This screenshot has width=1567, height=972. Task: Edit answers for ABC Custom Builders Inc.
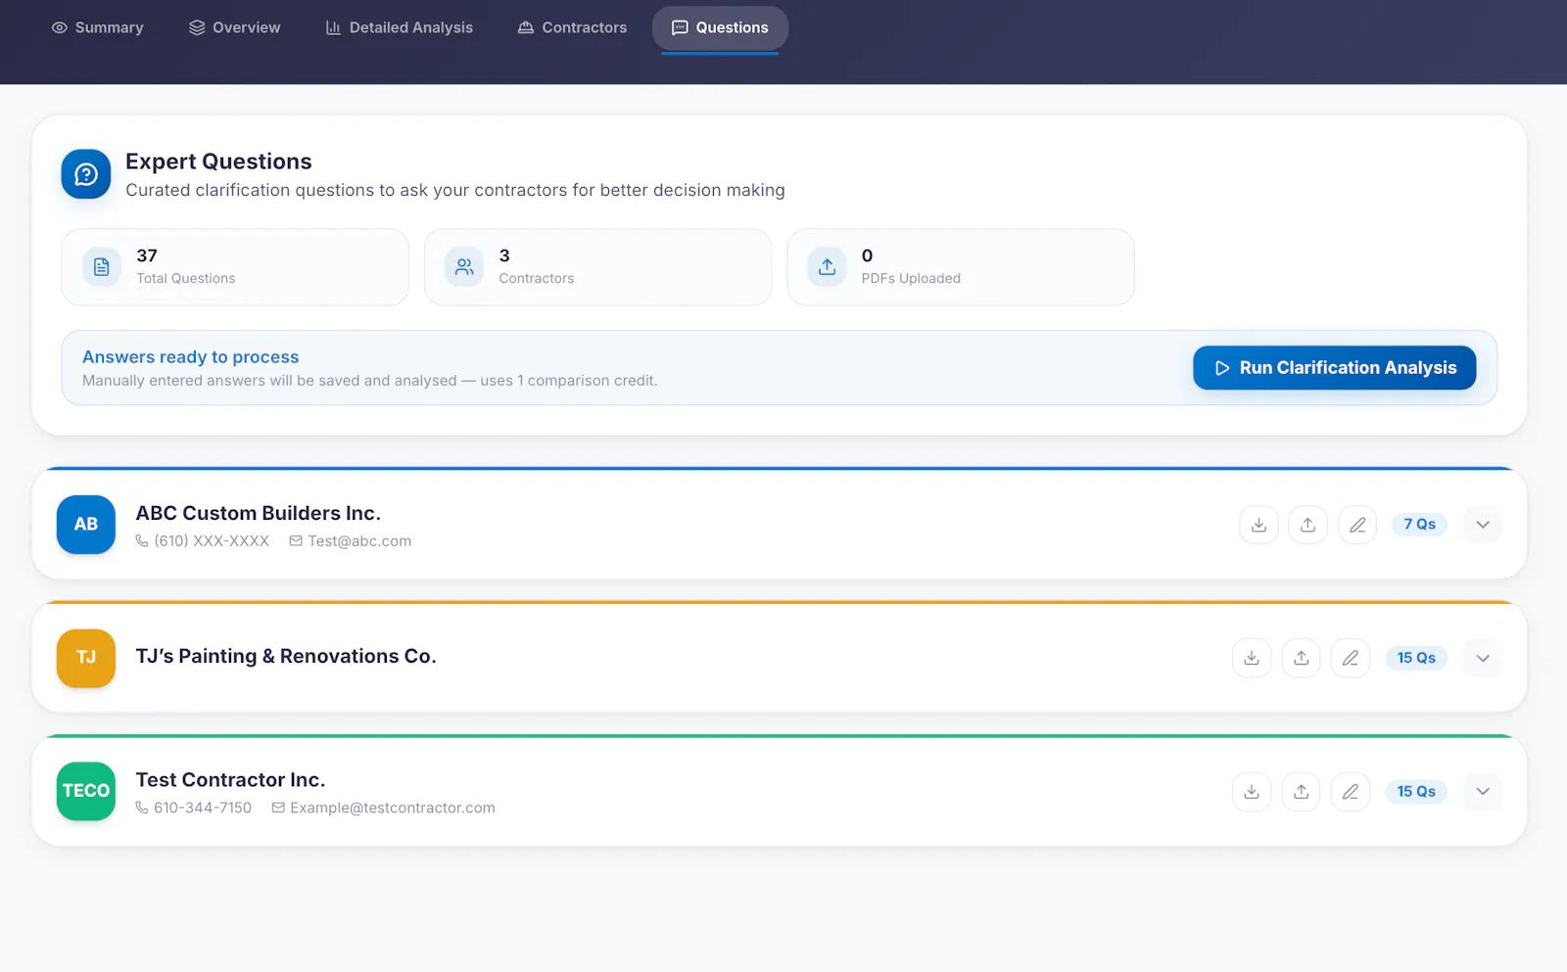tap(1357, 525)
